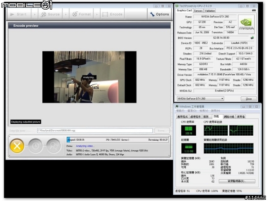Click the Start step button
The height and width of the screenshot is (201, 268).
[18, 14]
